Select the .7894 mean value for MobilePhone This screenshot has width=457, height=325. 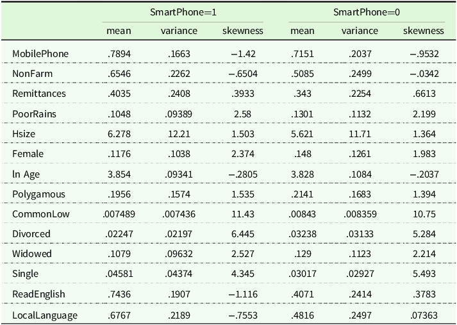point(120,54)
